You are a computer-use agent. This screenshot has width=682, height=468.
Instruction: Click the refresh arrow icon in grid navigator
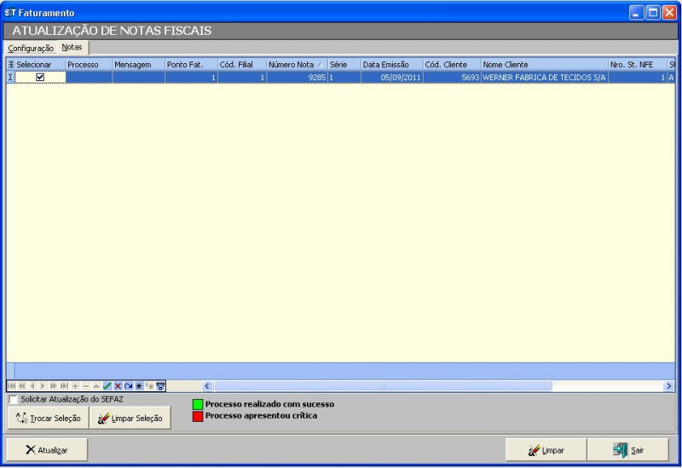tap(128, 386)
